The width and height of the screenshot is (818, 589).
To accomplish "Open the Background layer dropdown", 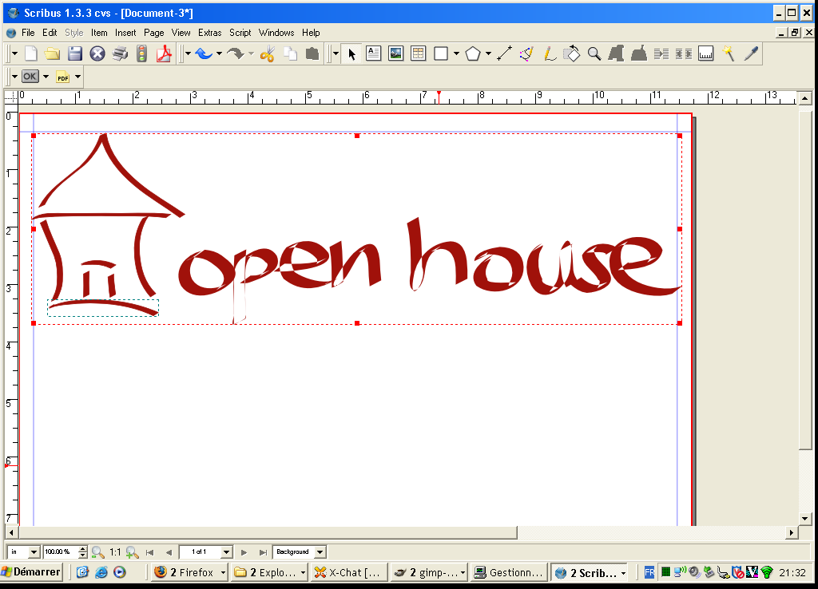I will click(320, 551).
